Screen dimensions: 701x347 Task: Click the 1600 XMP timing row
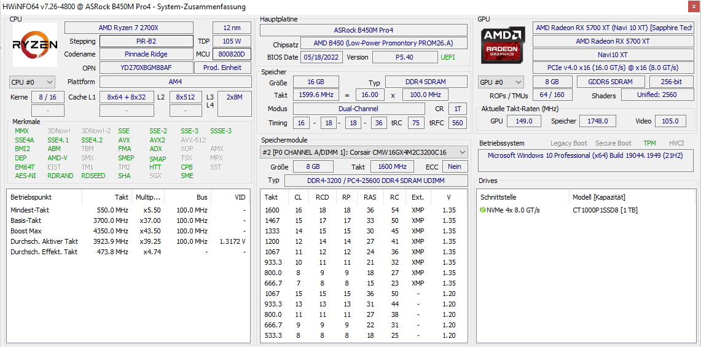click(364, 210)
